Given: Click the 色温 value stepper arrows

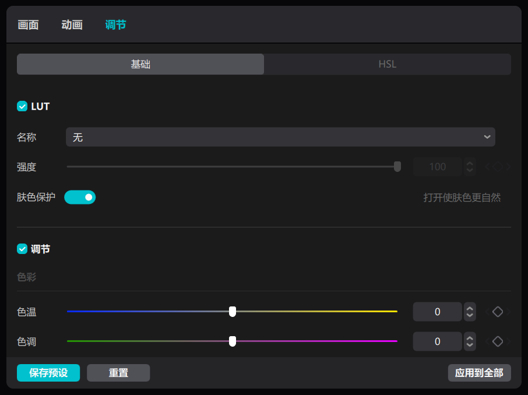Looking at the screenshot, I should click(x=470, y=312).
